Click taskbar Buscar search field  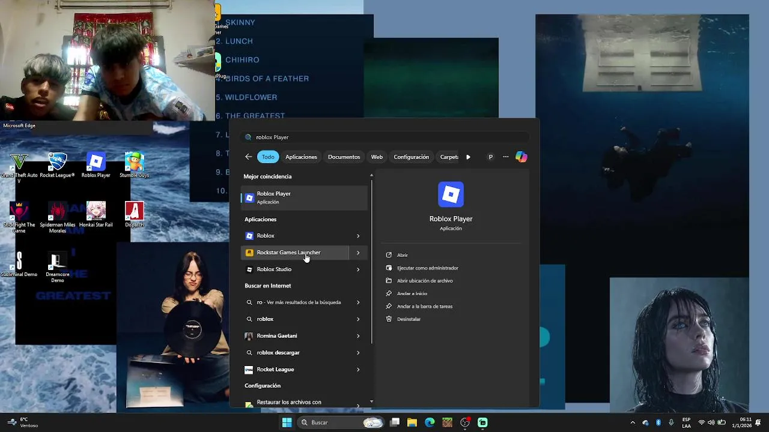tap(341, 422)
